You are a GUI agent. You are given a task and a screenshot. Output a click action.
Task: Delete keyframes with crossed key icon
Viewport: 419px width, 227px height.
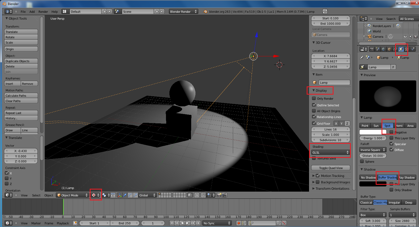pos(284,223)
